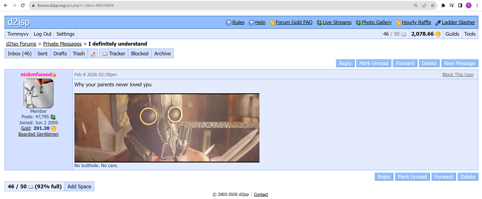Click the compose new message pencil icon
The width and height of the screenshot is (482, 199).
[x=93, y=54]
